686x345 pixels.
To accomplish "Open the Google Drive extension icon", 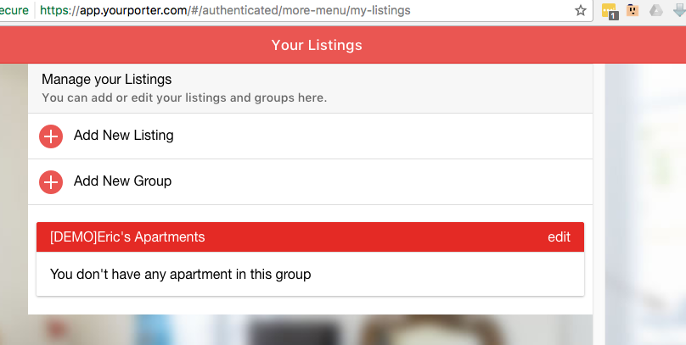I will point(655,10).
